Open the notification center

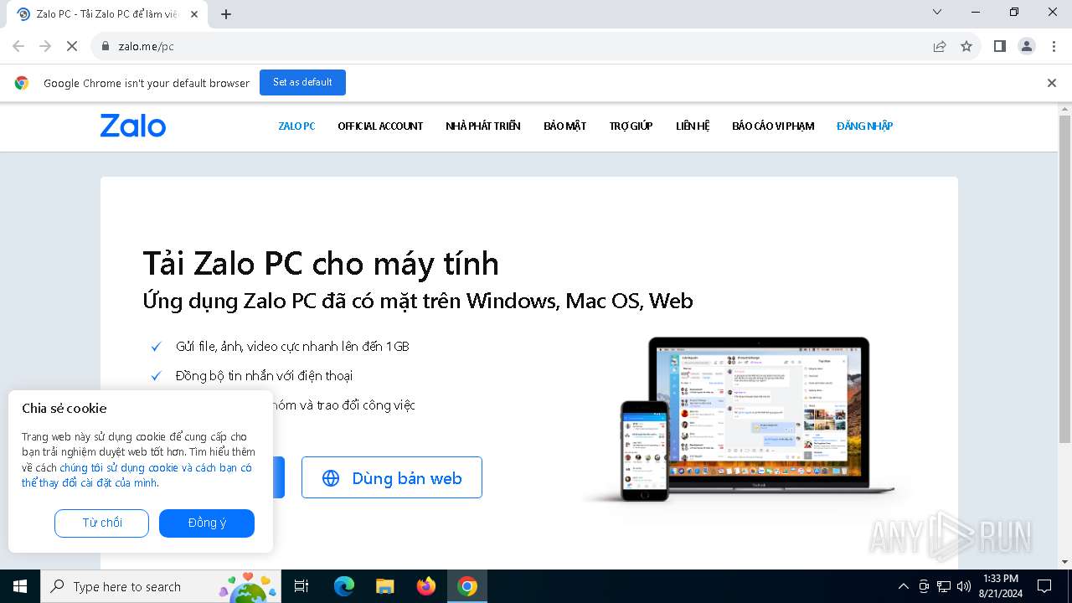point(1044,586)
